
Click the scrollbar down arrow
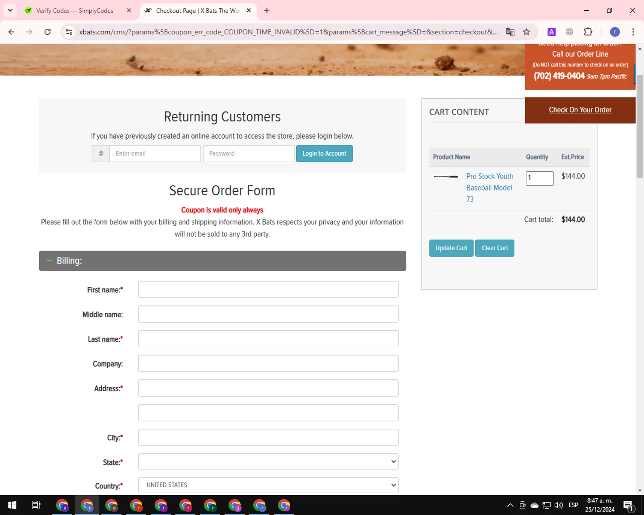(640, 491)
